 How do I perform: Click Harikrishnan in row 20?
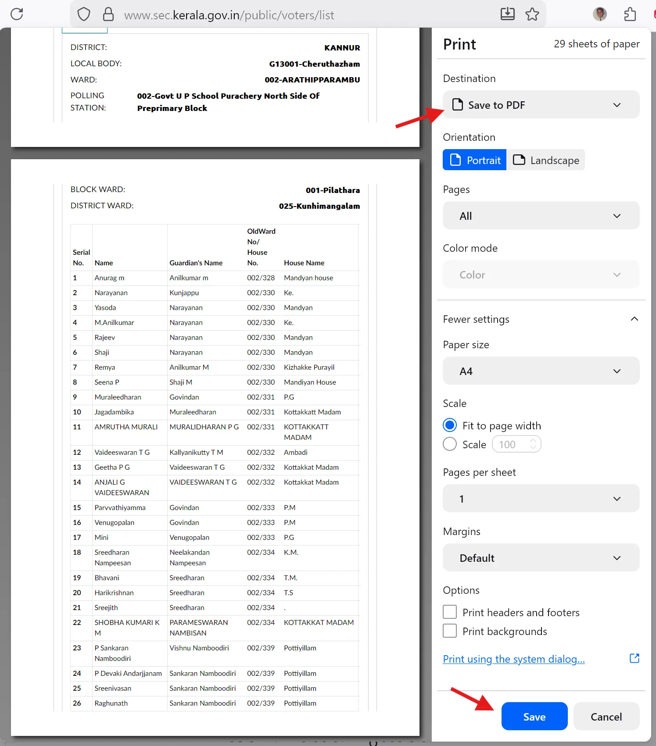click(114, 593)
